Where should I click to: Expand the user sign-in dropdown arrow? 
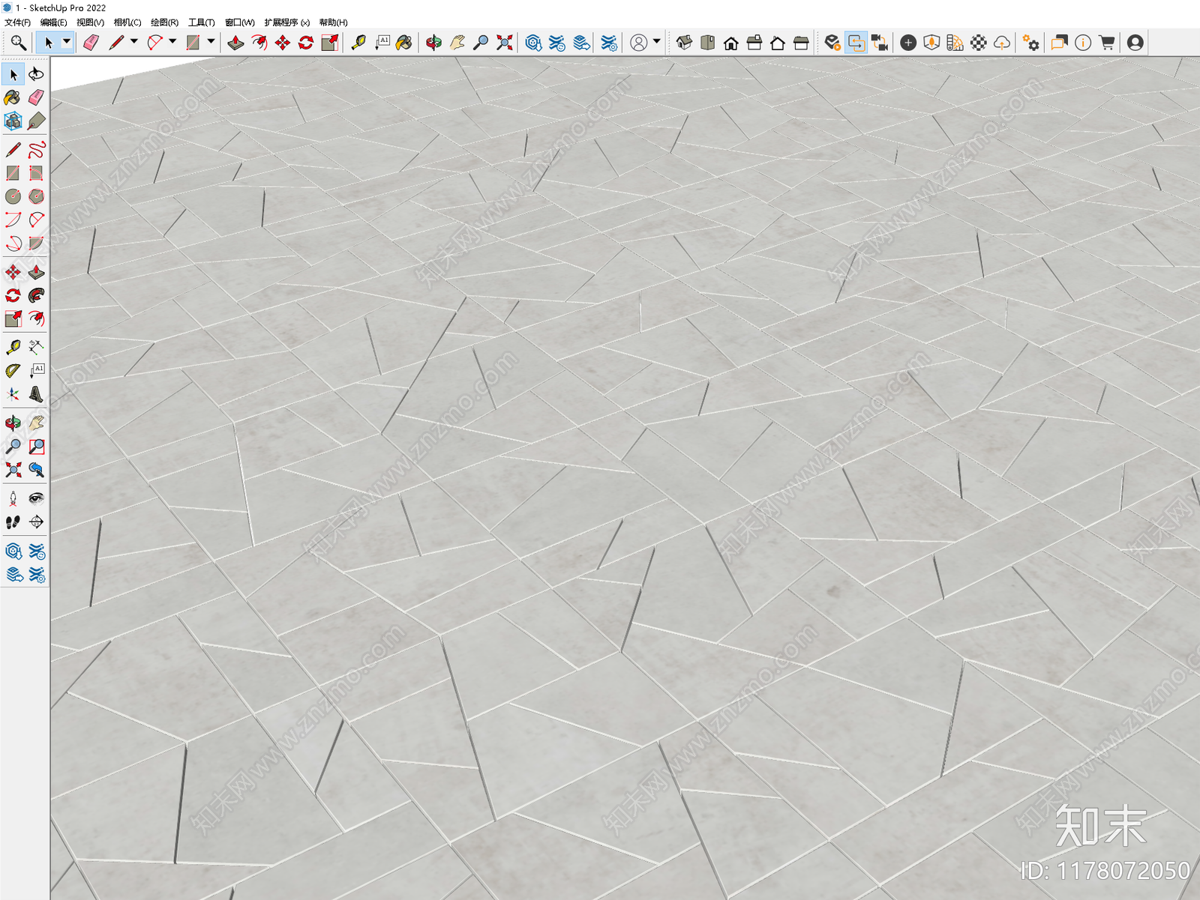(657, 42)
